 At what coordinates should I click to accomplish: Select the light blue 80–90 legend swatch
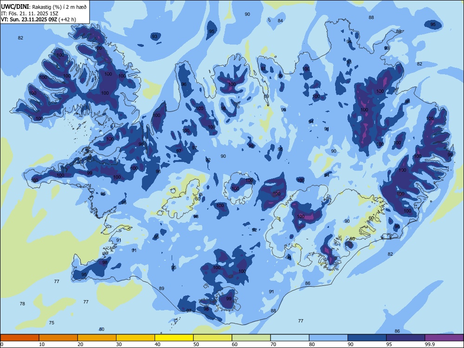click(329, 338)
